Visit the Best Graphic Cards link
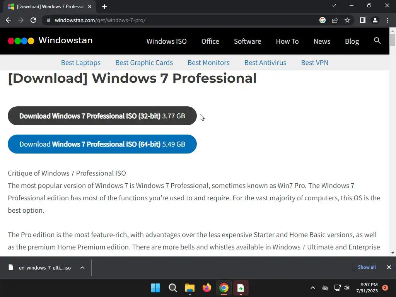Viewport: 396px width, 297px height. [144, 63]
